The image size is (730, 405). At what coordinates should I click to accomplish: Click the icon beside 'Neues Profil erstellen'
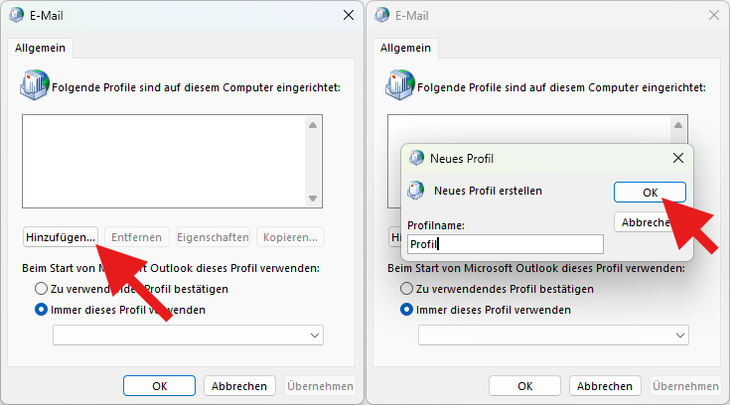click(x=416, y=191)
